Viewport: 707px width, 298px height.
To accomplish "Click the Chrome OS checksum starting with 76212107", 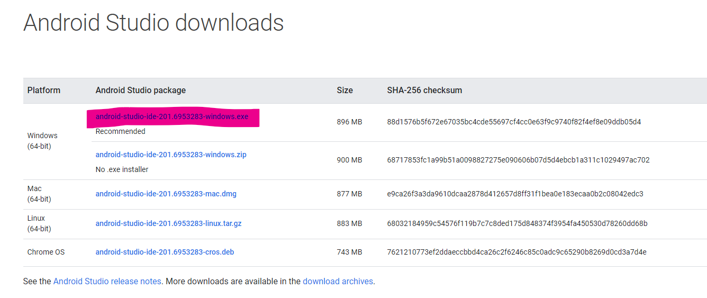I will (x=516, y=252).
